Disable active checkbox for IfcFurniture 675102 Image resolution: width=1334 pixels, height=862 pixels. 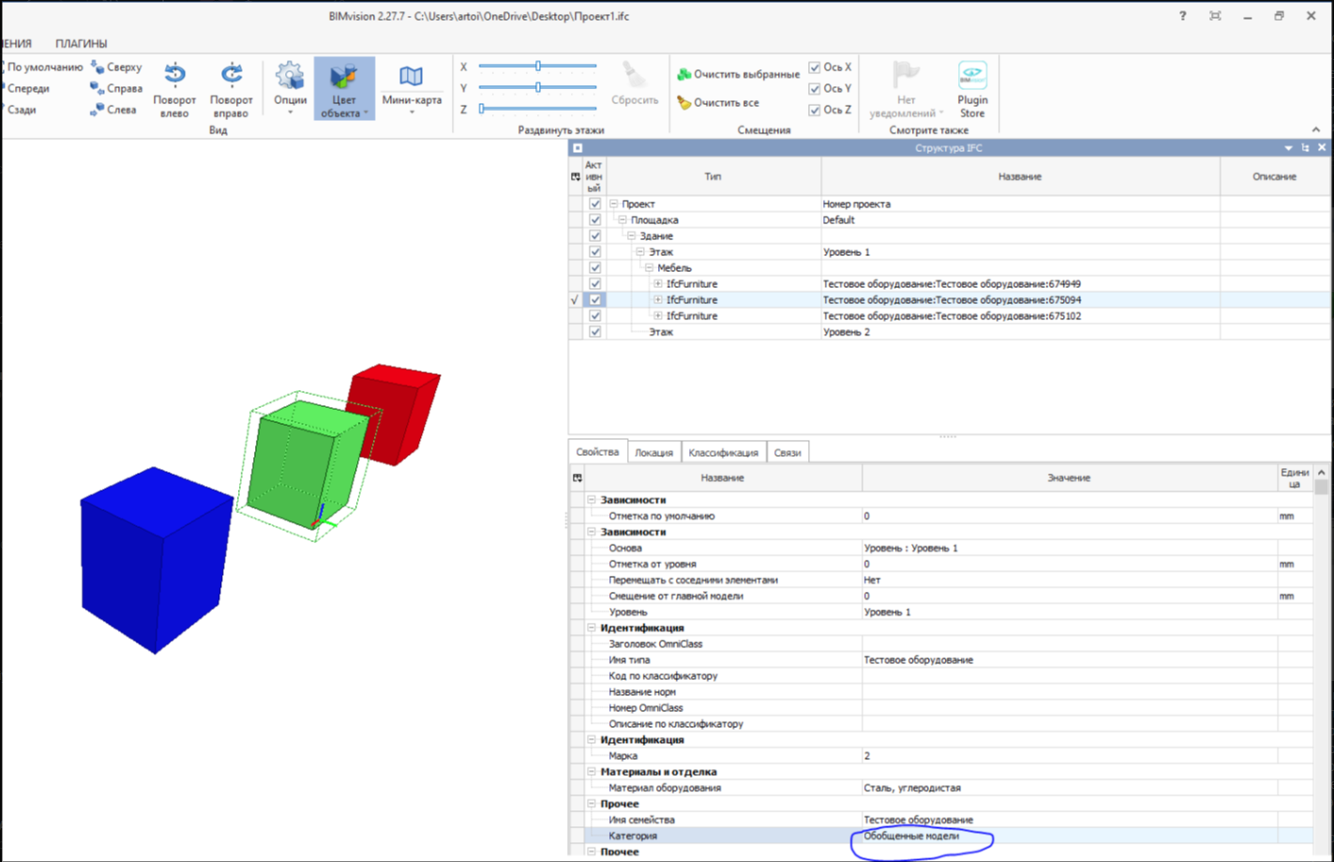tap(594, 315)
